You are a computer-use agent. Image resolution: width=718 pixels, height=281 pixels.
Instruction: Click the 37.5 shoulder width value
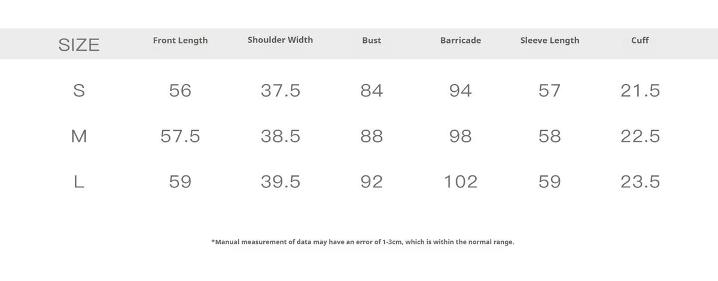pyautogui.click(x=280, y=91)
